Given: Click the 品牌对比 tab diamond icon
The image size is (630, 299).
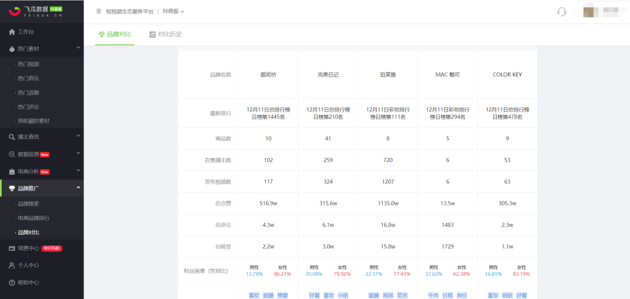Looking at the screenshot, I should [101, 34].
